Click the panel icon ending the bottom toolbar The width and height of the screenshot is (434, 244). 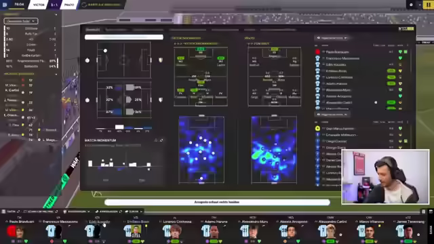(x=423, y=211)
